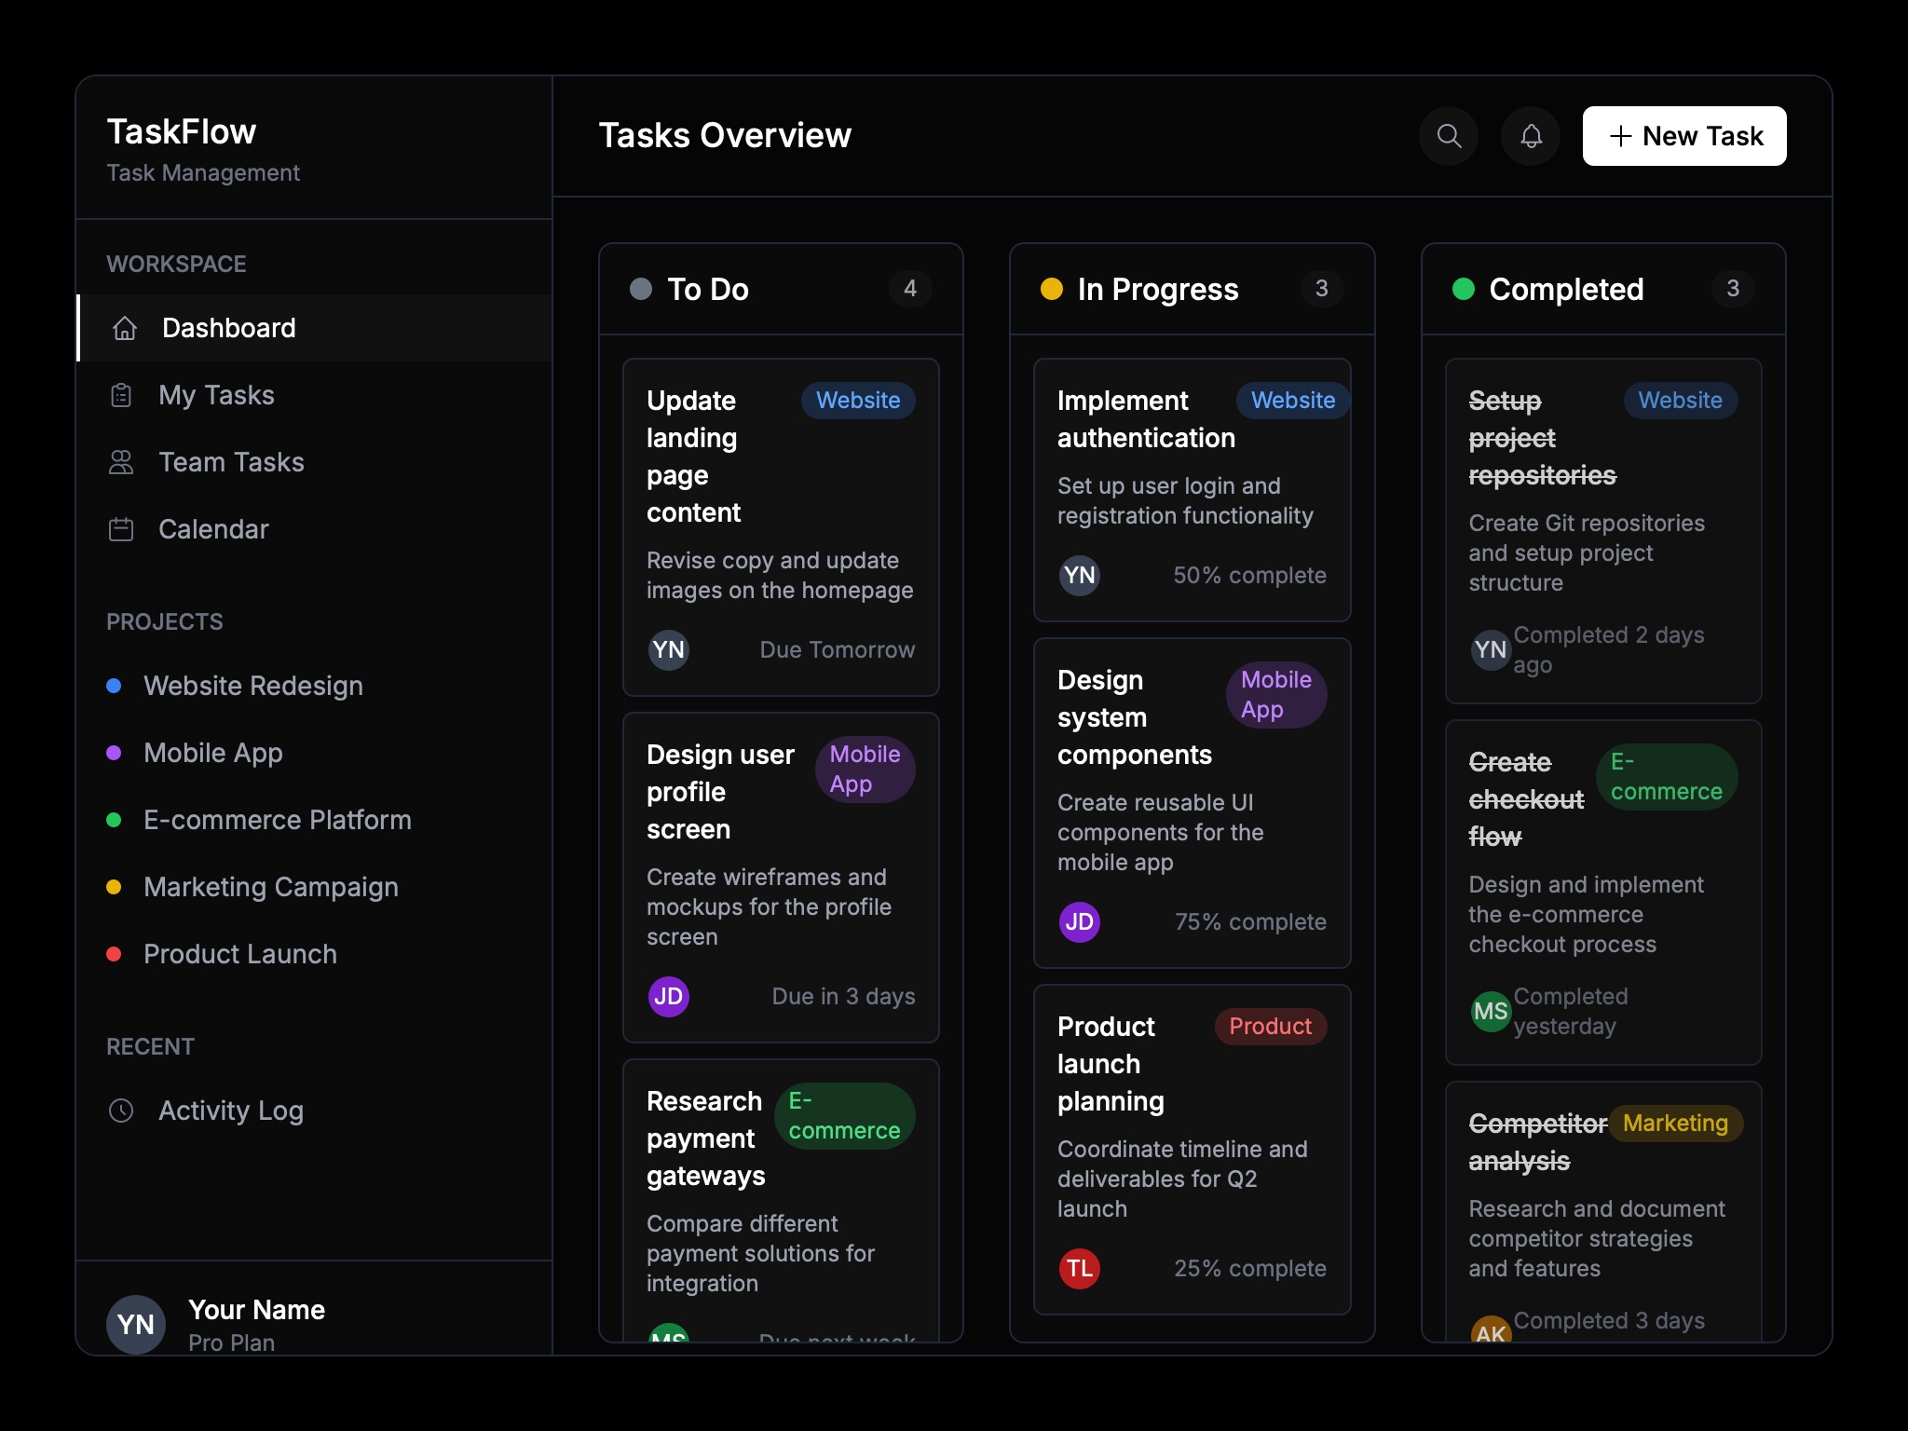Screen dimensions: 1908x1431
Task: Click the In Progress count badge 3
Action: click(x=1321, y=289)
